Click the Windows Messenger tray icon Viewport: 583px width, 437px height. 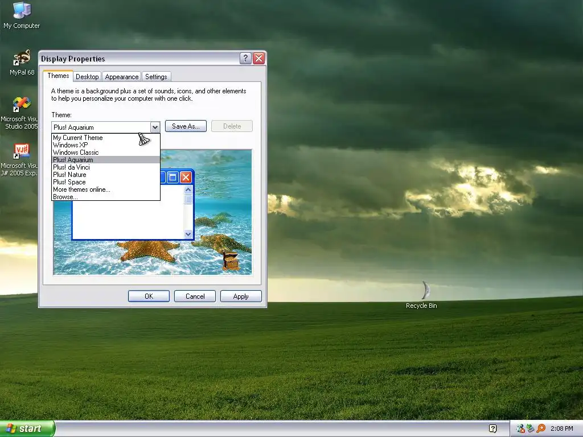[520, 428]
